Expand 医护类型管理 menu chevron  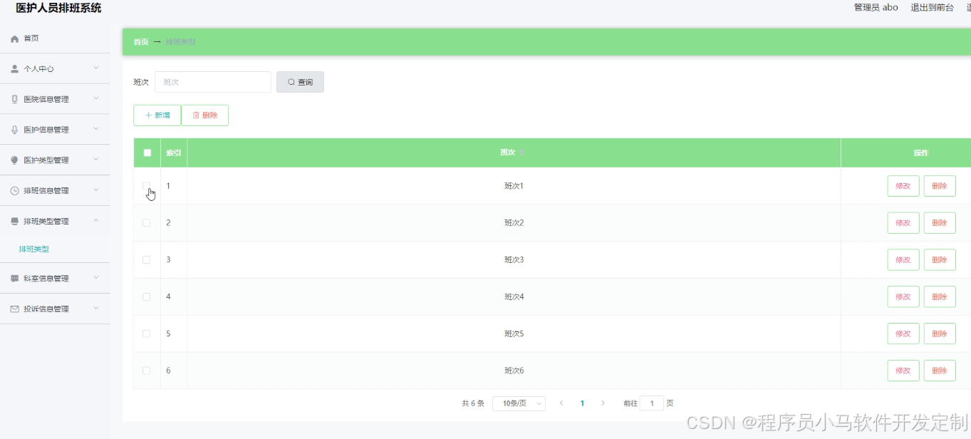[96, 160]
